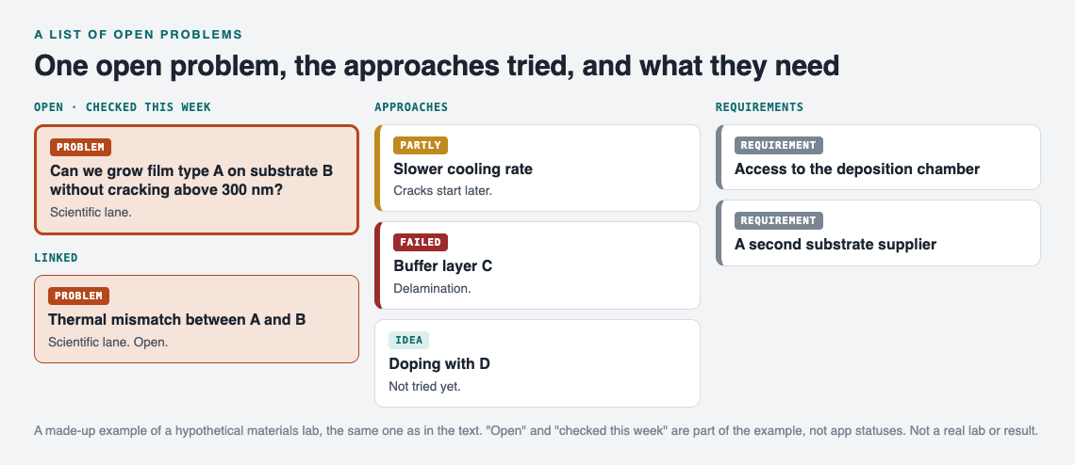The width and height of the screenshot is (1075, 465).
Task: Select the Buffer layer C approach
Action: tap(537, 265)
